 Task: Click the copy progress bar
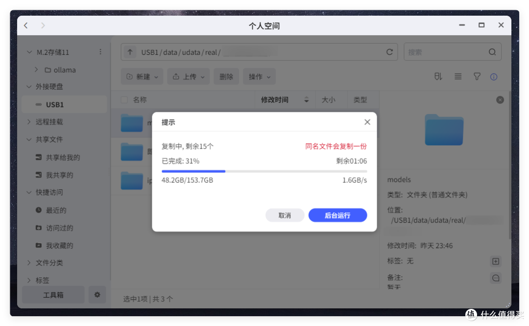pyautogui.click(x=264, y=171)
